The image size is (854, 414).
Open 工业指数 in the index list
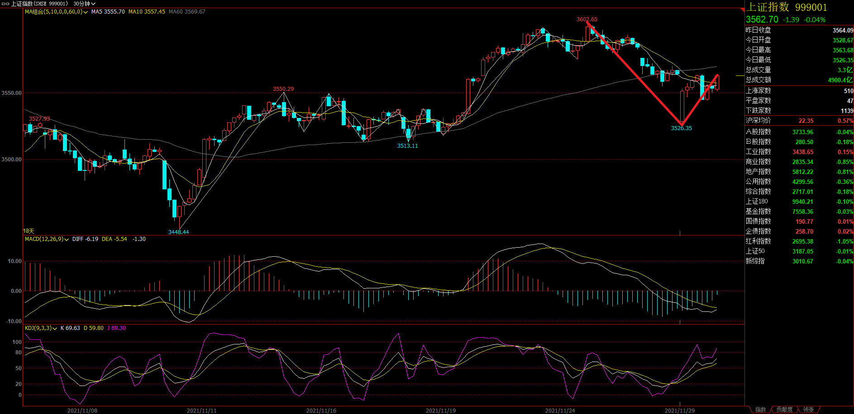(x=759, y=152)
